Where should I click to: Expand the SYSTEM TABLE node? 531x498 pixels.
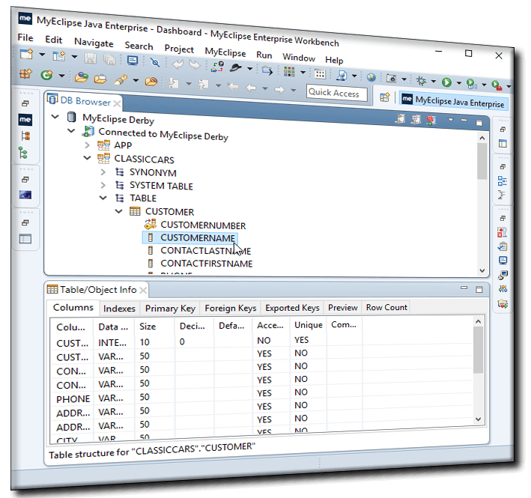(103, 185)
